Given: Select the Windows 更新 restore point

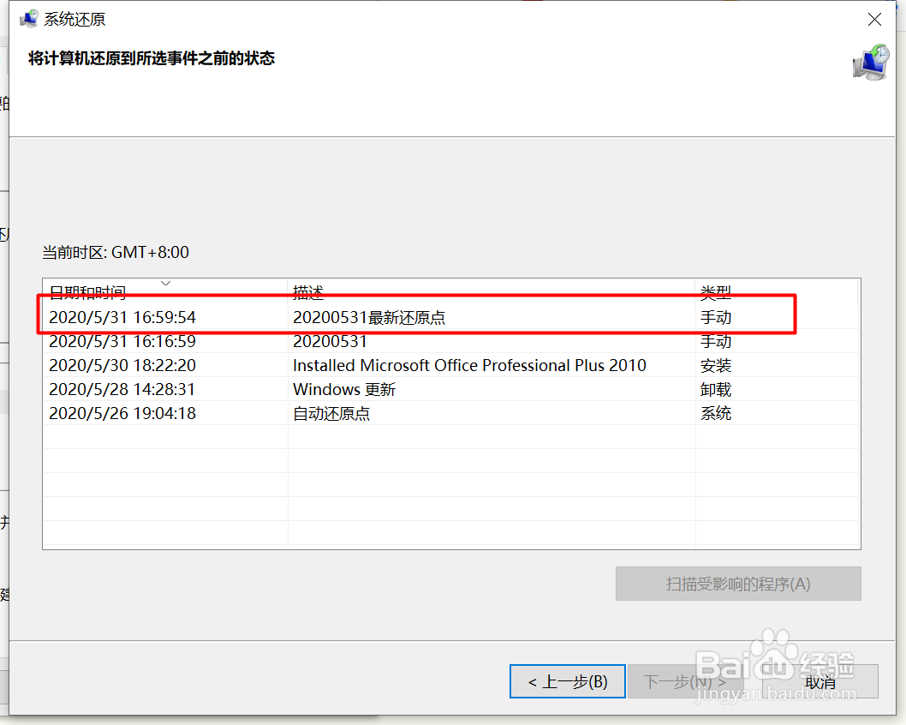Looking at the screenshot, I should click(x=344, y=388).
